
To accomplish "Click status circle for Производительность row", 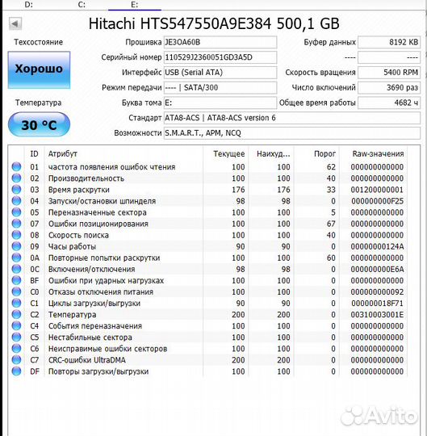I will 17,178.
